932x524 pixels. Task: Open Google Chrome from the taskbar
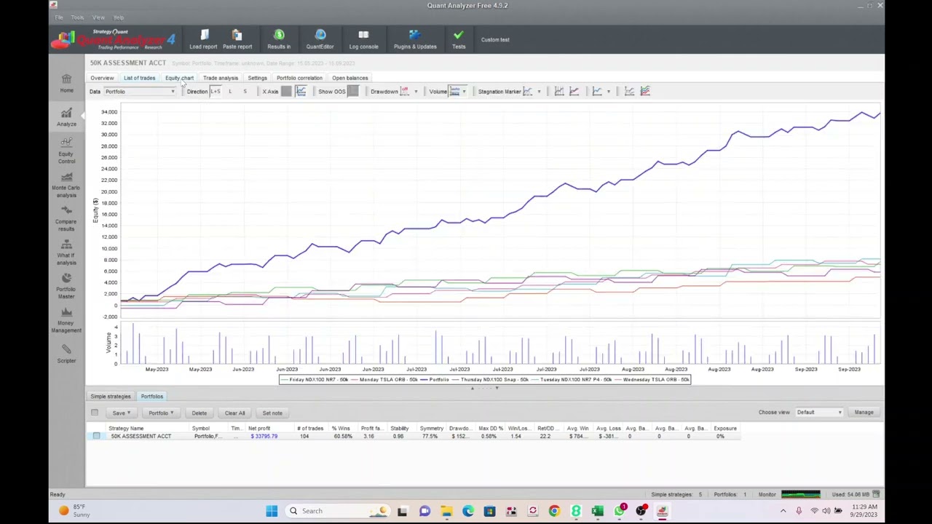click(x=554, y=511)
